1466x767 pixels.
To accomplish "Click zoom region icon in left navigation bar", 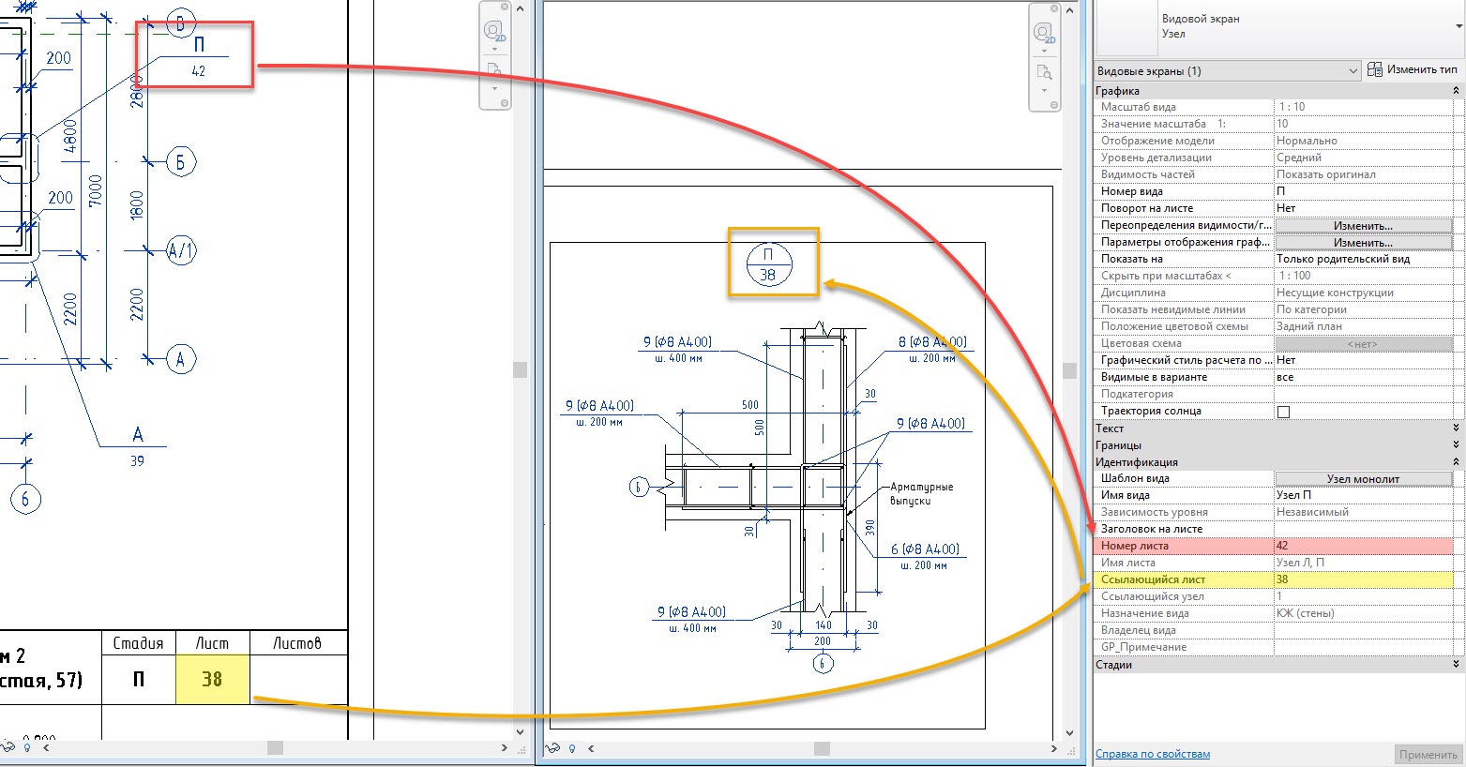I will click(493, 70).
